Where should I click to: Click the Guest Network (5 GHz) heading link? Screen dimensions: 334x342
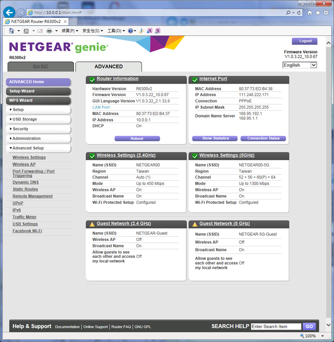tap(224, 224)
